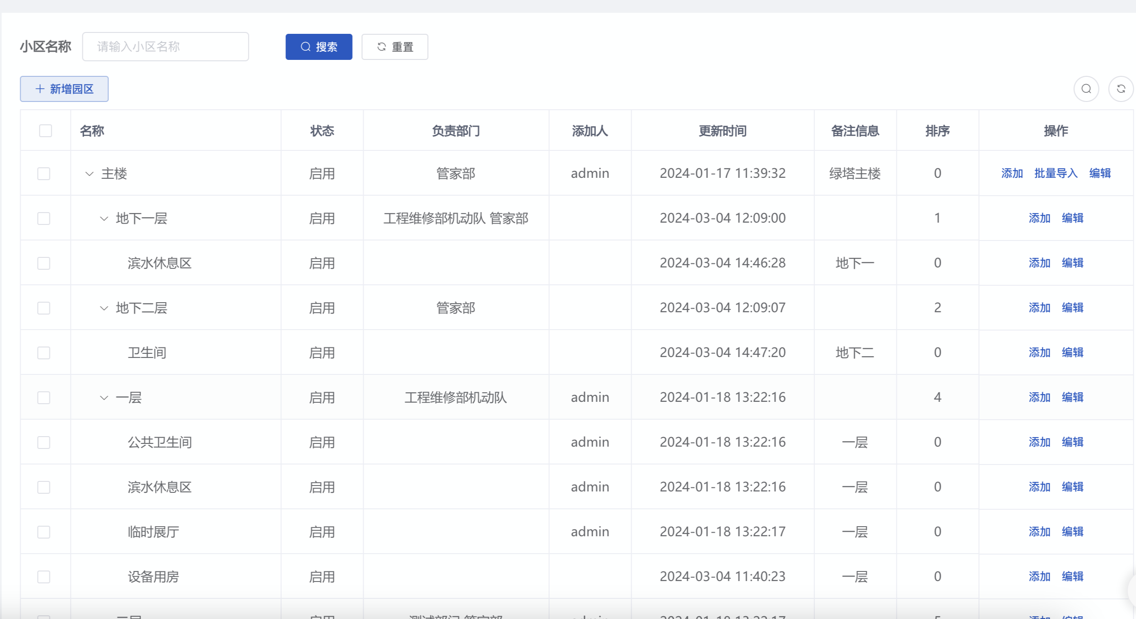Click the 更新时间 column header

click(x=723, y=131)
